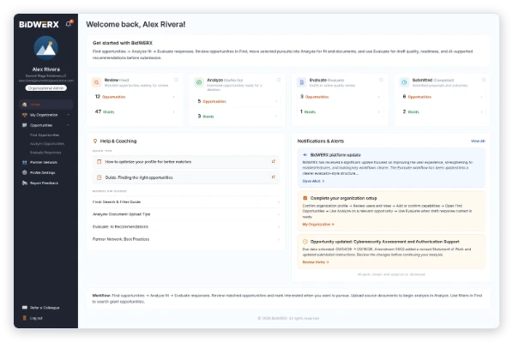Click the My Organization sidebar icon
The width and height of the screenshot is (513, 342).
[x=25, y=115]
